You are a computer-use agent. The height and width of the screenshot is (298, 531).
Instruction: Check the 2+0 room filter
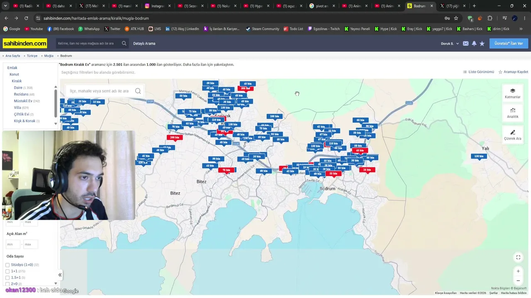(x=7, y=284)
